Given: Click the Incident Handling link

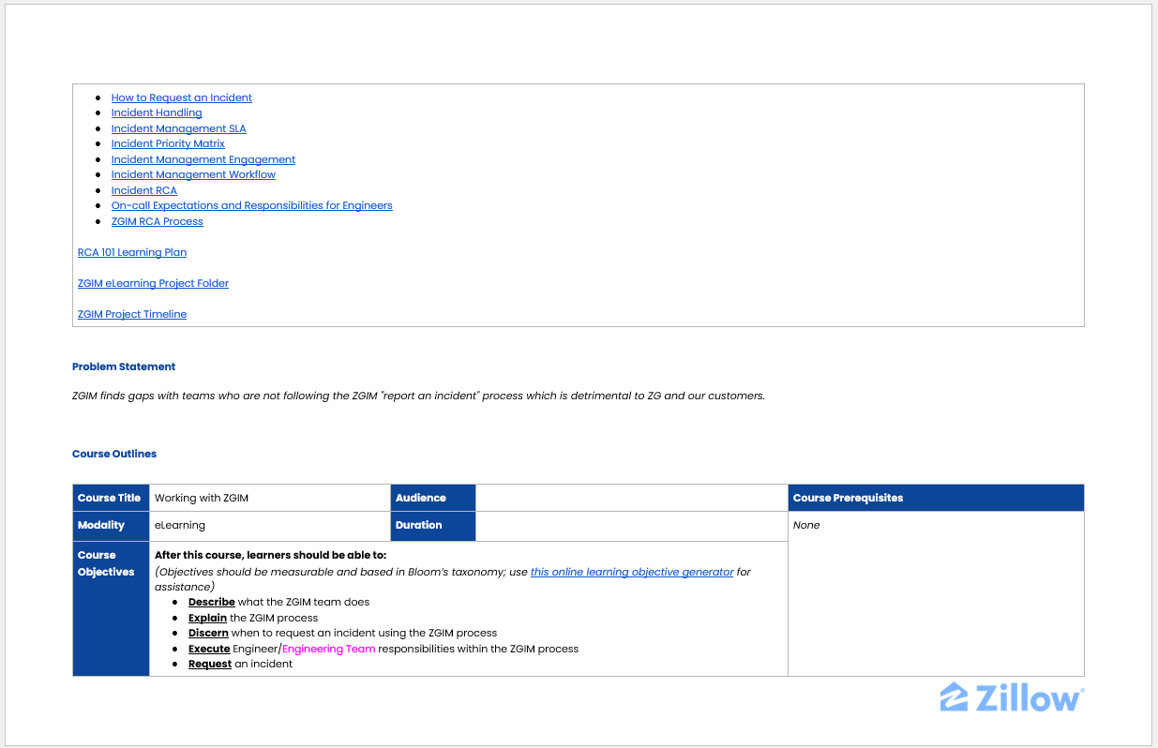Looking at the screenshot, I should pos(157,112).
